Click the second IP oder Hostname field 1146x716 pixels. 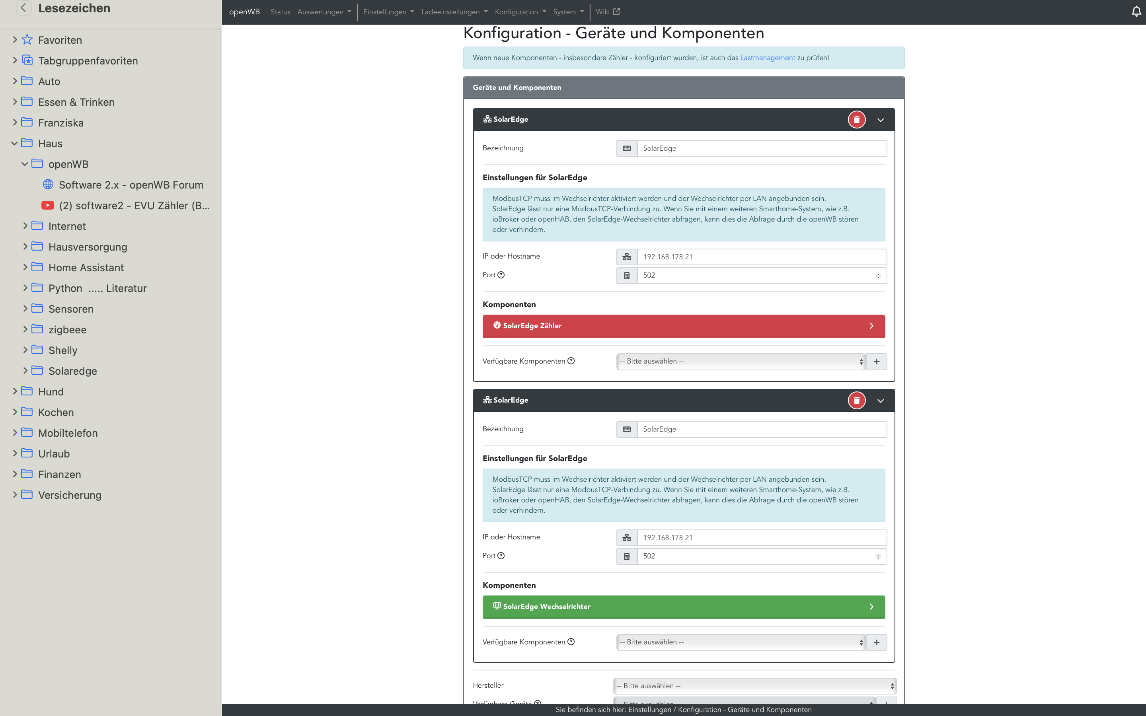(x=761, y=537)
